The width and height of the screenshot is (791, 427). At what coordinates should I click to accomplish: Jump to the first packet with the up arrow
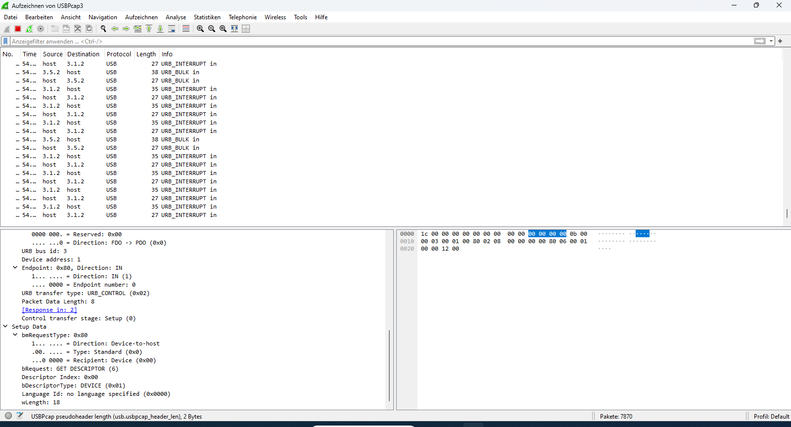(x=149, y=29)
